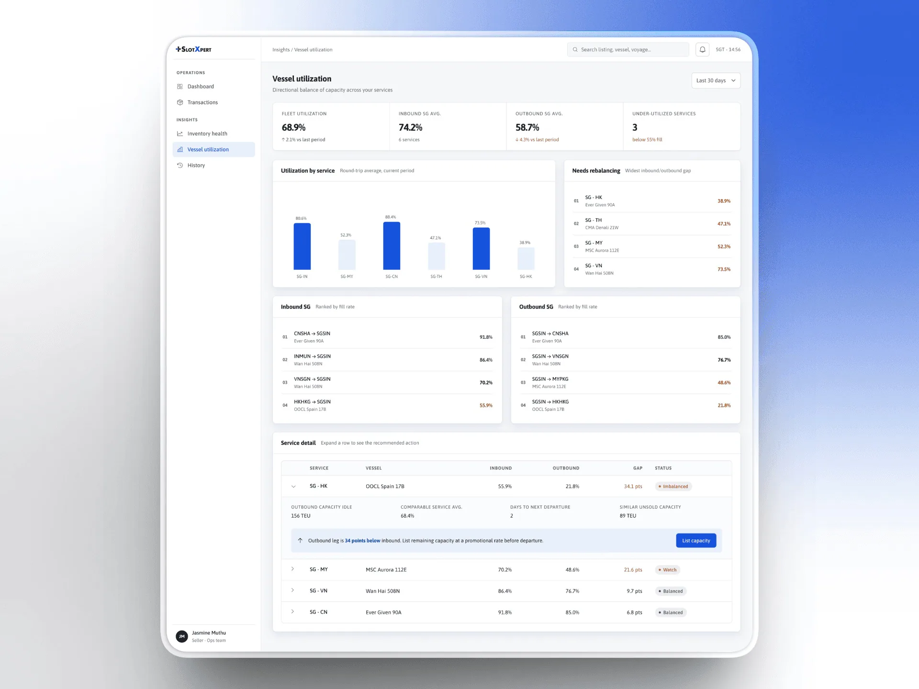
Task: Click SGSIN → MYPKG outbound row
Action: tap(626, 383)
